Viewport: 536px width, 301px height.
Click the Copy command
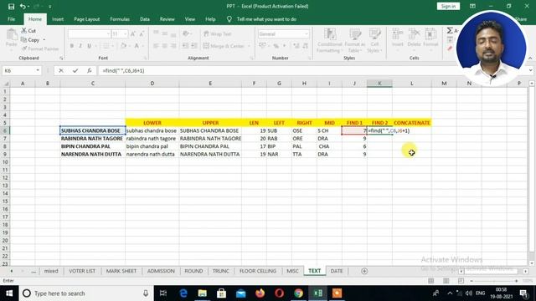coord(31,40)
